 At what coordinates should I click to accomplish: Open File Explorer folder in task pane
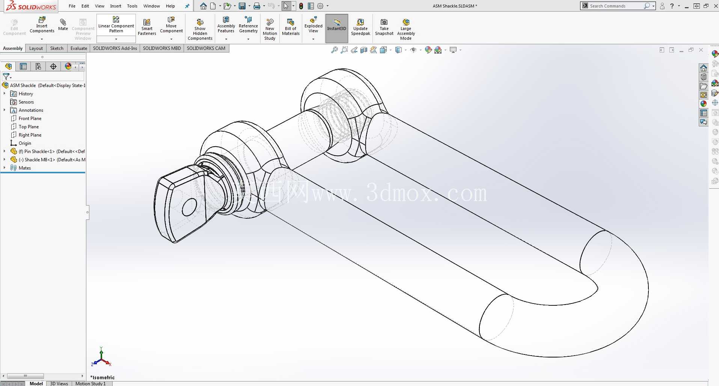704,86
